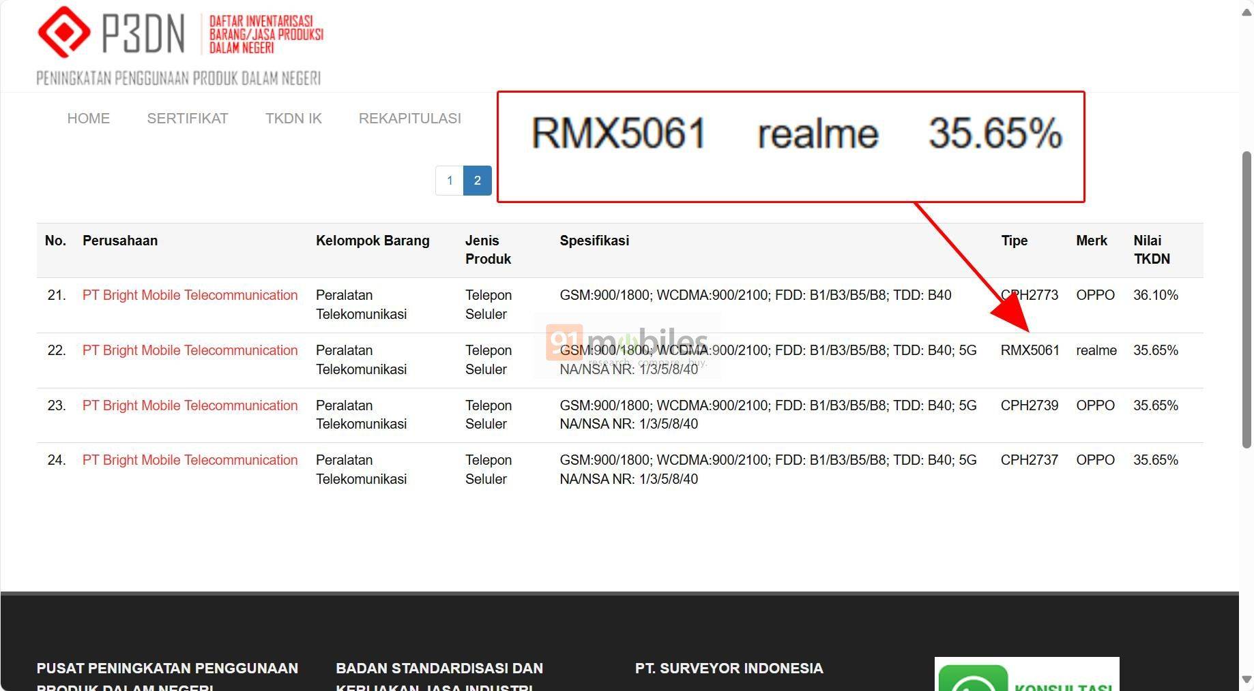This screenshot has width=1254, height=691.
Task: Click OPPO brand in row 21
Action: (x=1095, y=295)
